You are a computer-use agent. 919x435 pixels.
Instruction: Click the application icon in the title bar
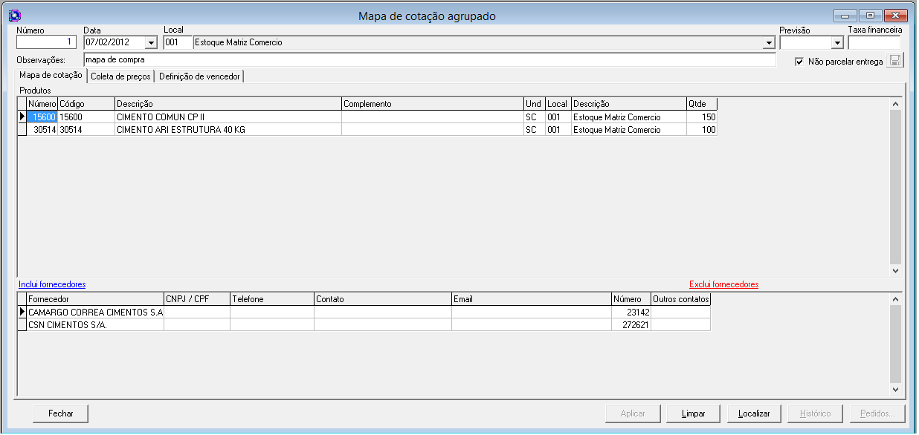pos(13,16)
